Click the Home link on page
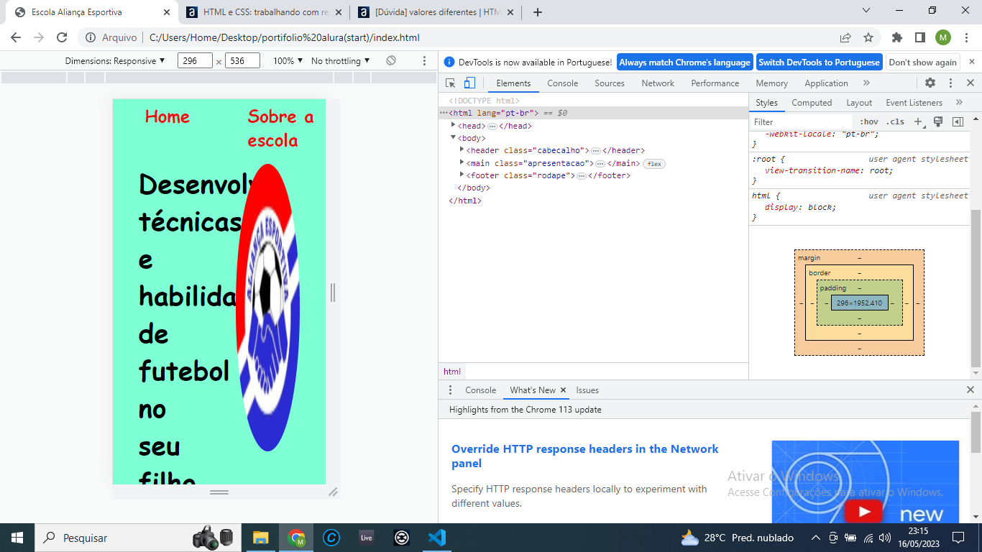The width and height of the screenshot is (982, 552). (167, 116)
